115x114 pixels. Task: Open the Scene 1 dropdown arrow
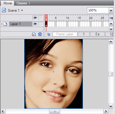click(22, 10)
